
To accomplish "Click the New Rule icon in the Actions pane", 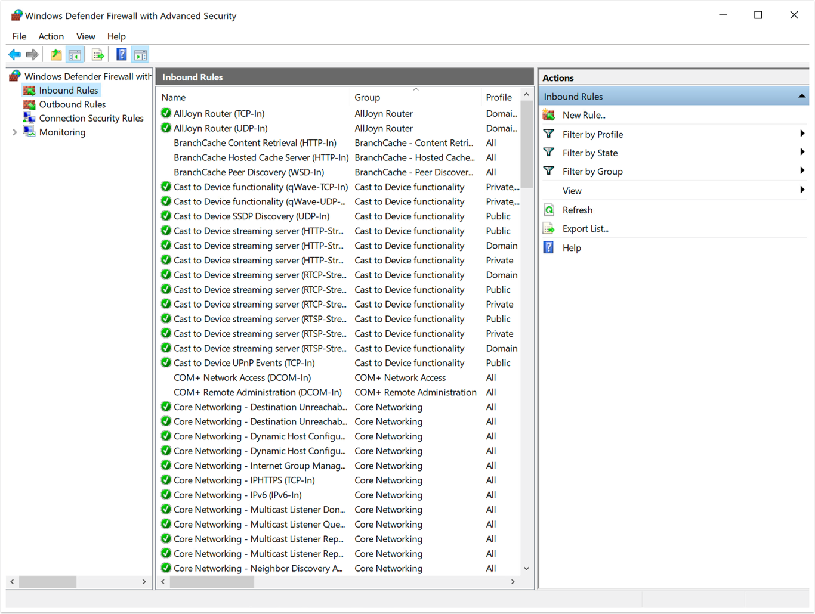I will click(x=548, y=114).
